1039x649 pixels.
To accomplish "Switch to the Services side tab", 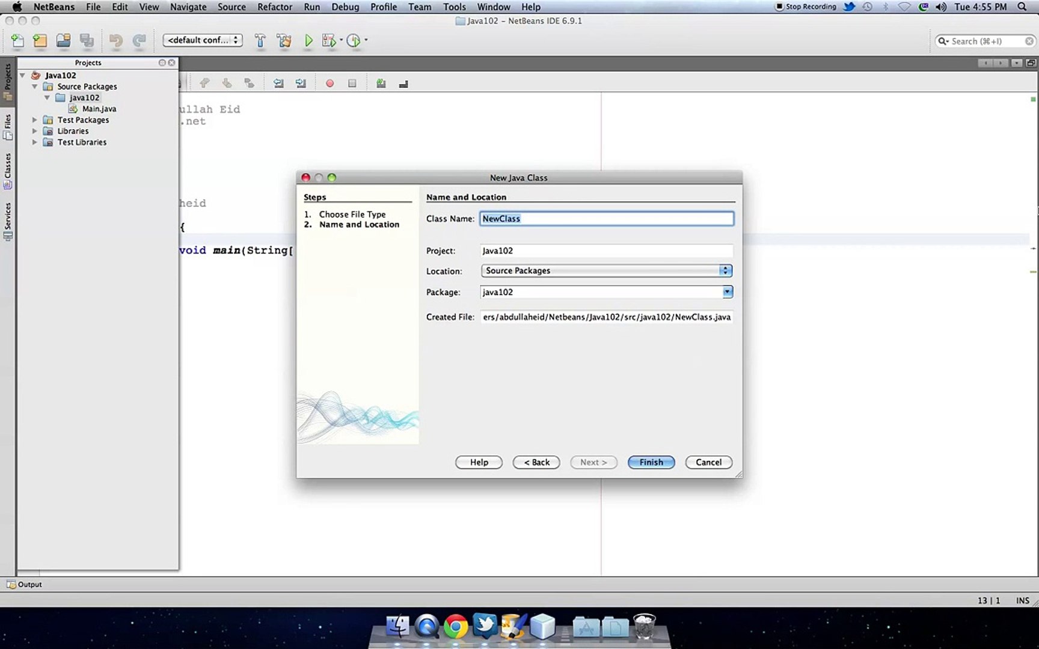I will click(x=8, y=221).
